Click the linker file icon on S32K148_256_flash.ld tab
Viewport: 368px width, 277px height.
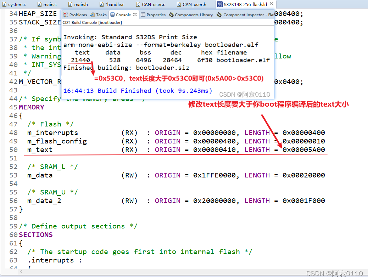coord(220,5)
